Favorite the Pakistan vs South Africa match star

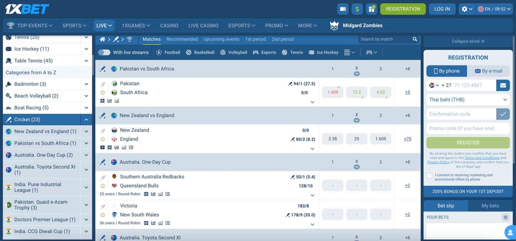pyautogui.click(x=102, y=93)
